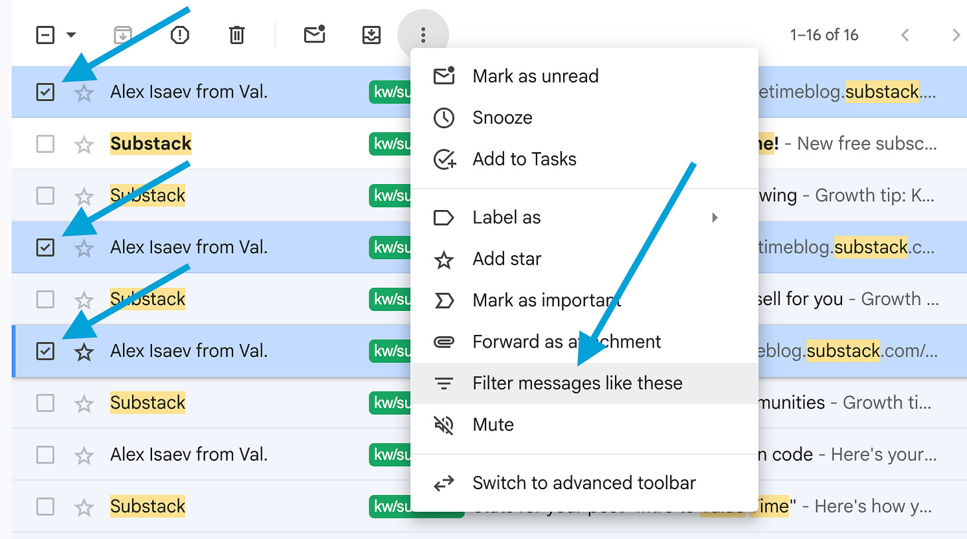
Task: Uncheck the Alex Isaev 'eblog.substack.com/' row
Action: tap(45, 351)
